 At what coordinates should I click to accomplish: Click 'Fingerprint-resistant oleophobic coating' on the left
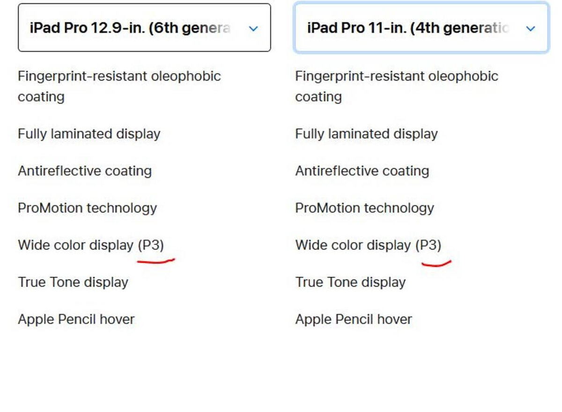point(119,86)
